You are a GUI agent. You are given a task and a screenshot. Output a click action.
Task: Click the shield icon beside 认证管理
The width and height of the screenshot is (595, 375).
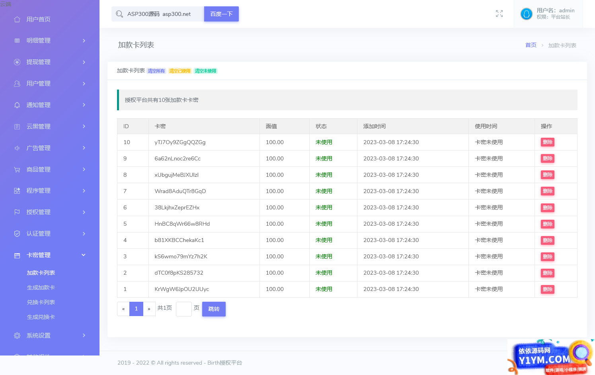click(17, 234)
